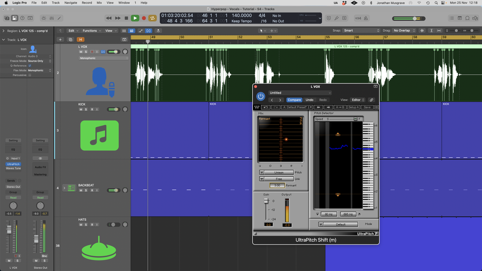Viewport: 482px width, 271px height.
Task: Enable the Percussive checkbox
Action: pyautogui.click(x=30, y=75)
